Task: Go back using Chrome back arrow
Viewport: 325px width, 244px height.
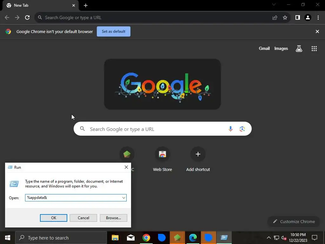Action: 7,18
